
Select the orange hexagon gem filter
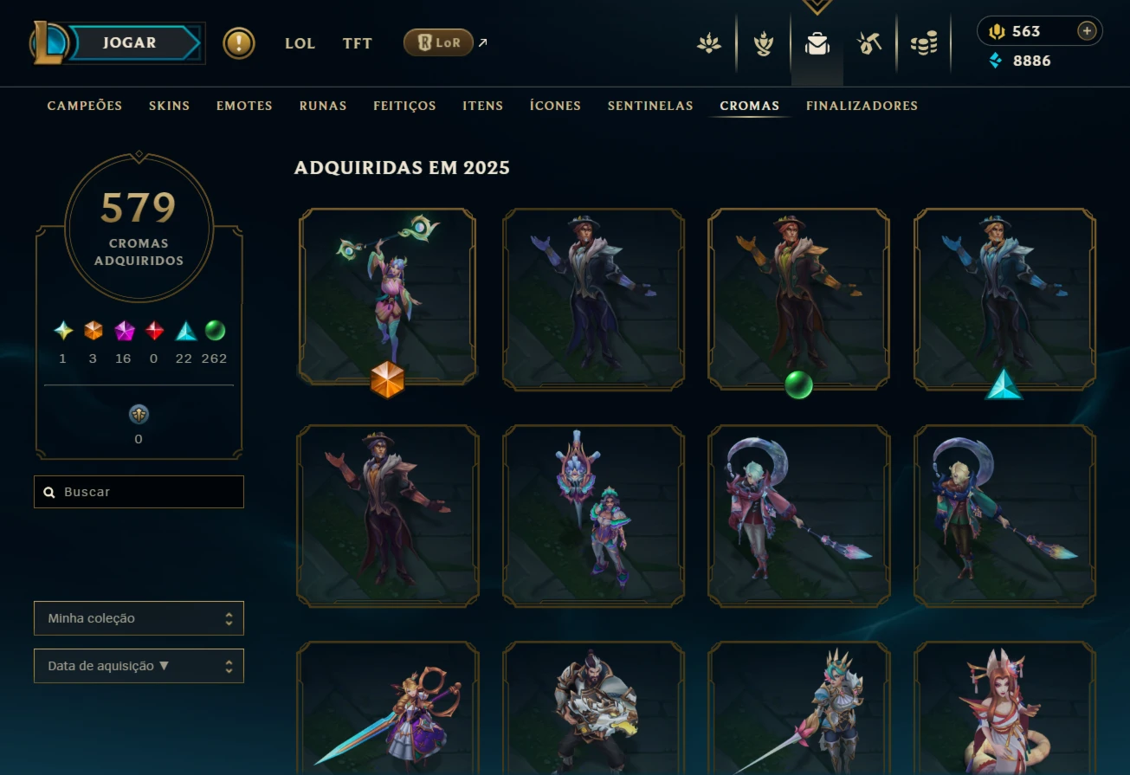(x=94, y=331)
